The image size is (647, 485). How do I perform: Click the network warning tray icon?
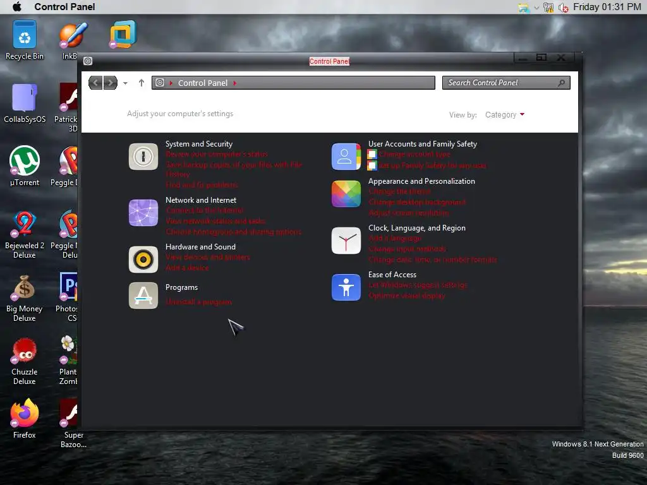(548, 8)
